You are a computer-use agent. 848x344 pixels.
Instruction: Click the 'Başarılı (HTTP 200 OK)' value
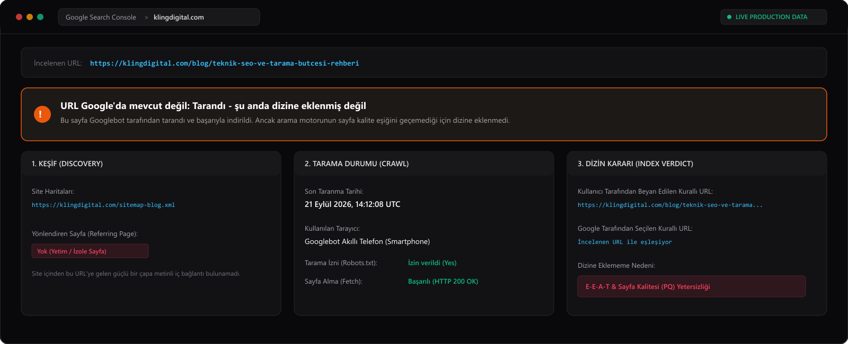tap(443, 281)
